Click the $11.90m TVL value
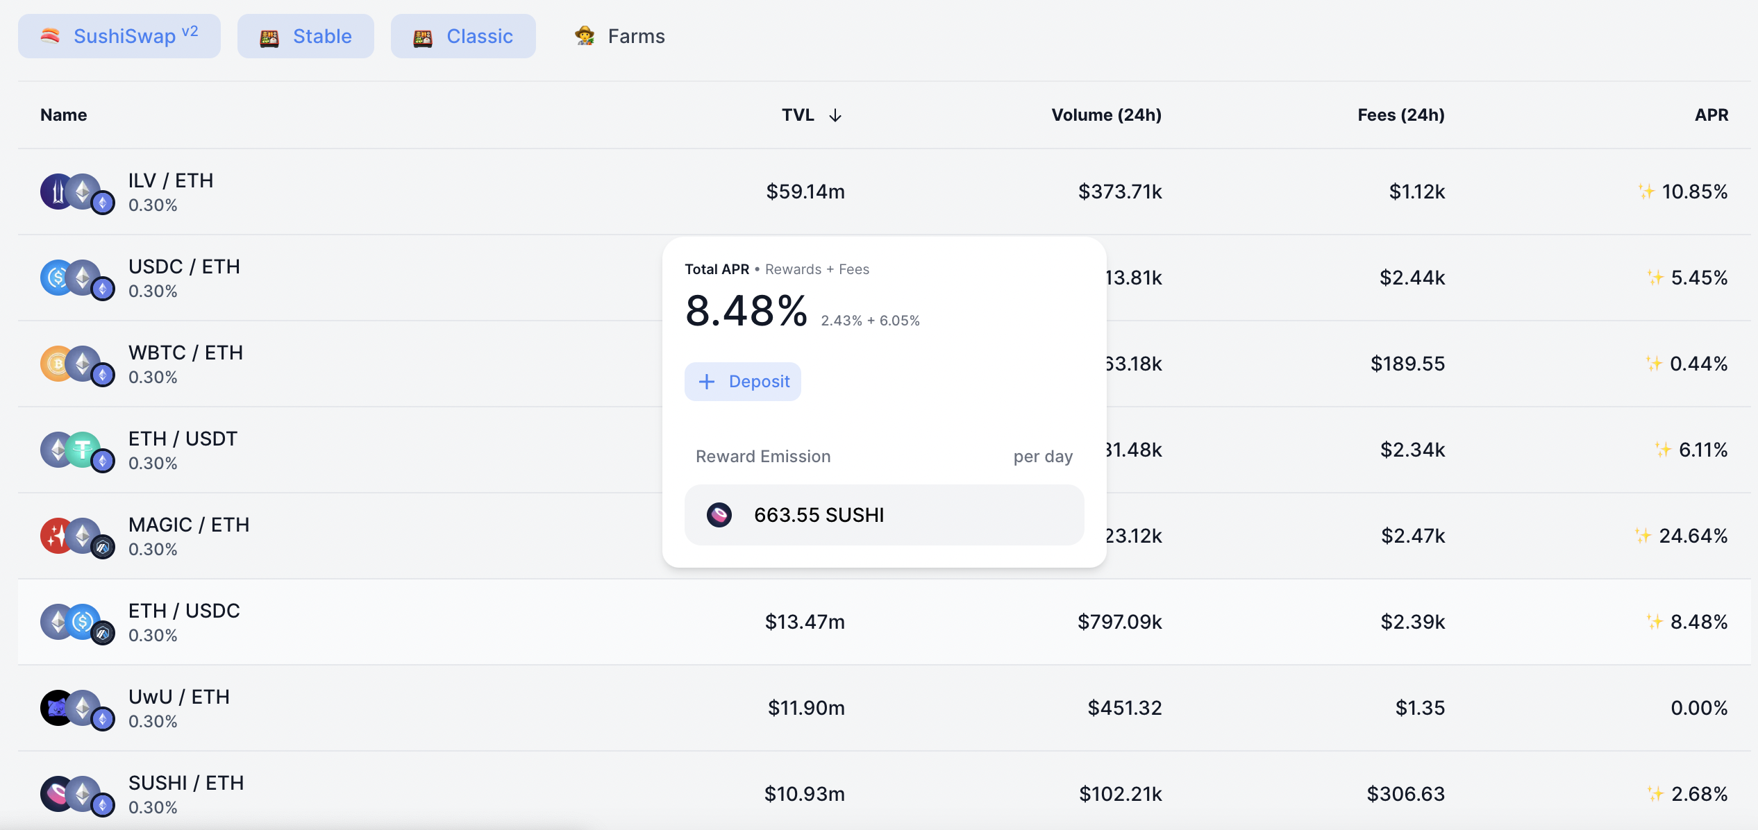Viewport: 1758px width, 830px height. point(806,708)
